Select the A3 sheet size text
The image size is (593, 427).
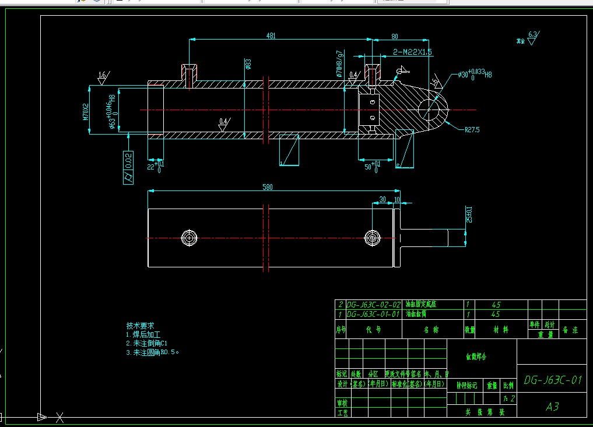point(553,407)
